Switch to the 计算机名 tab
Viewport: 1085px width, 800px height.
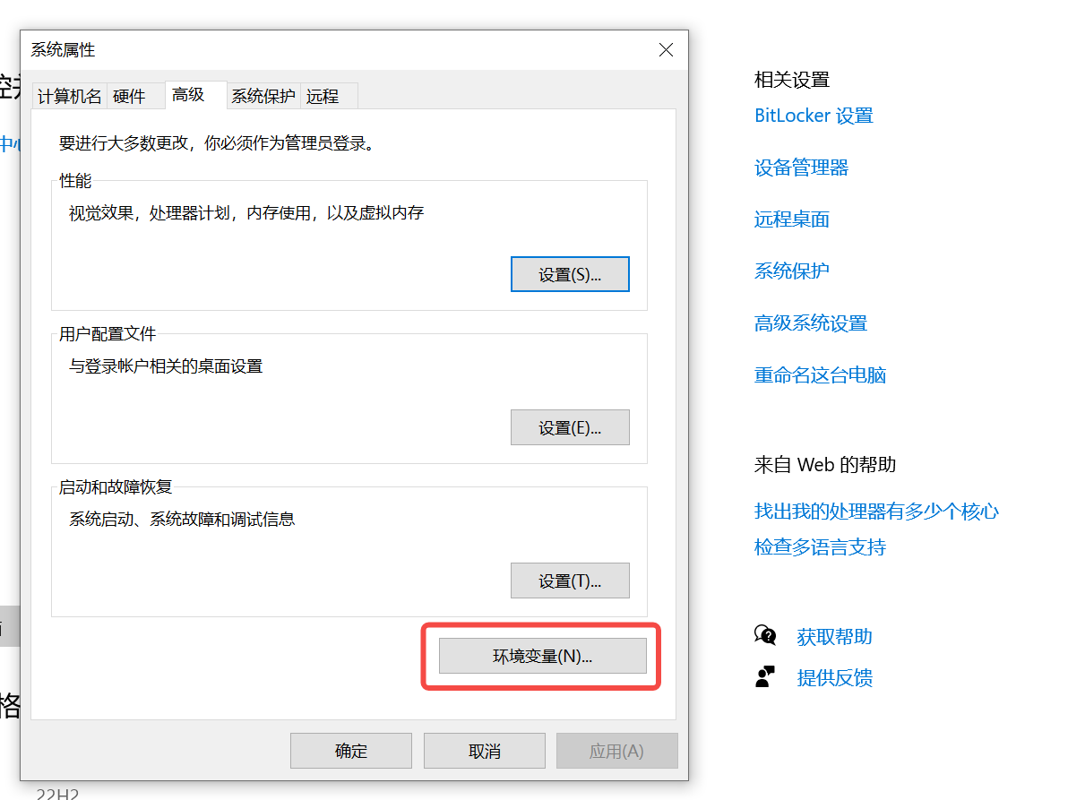coord(69,96)
